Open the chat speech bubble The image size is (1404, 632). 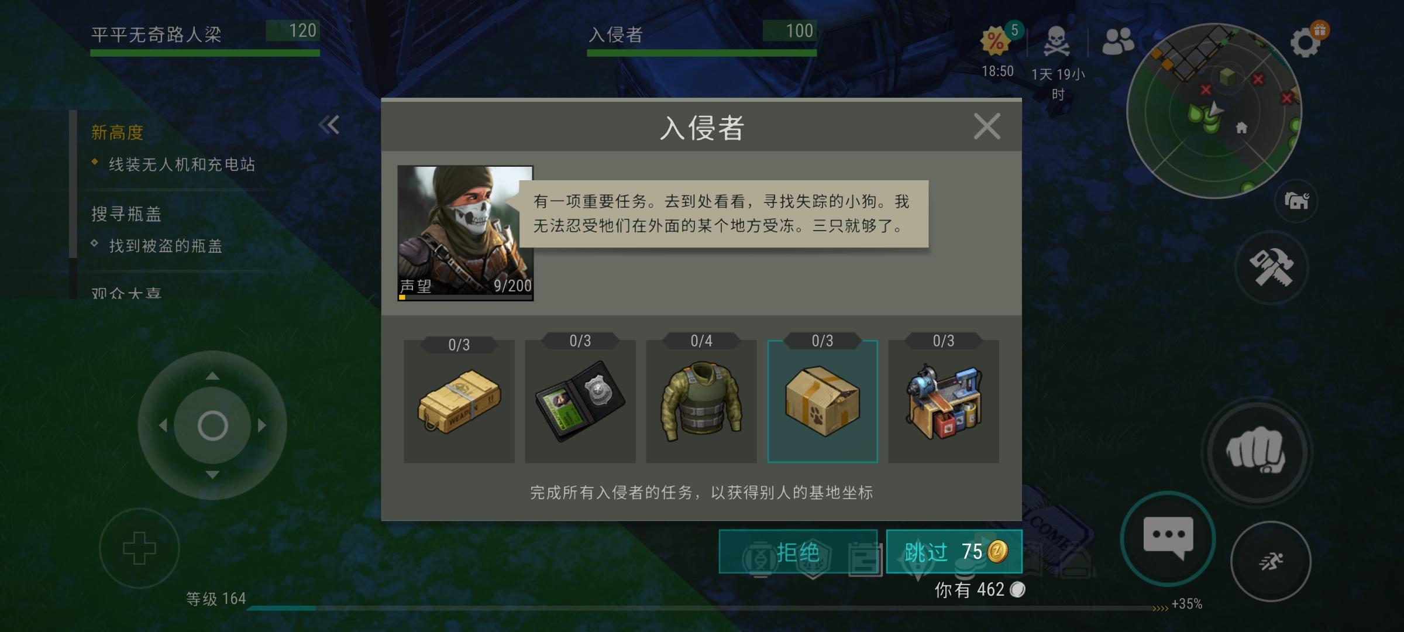click(1168, 538)
